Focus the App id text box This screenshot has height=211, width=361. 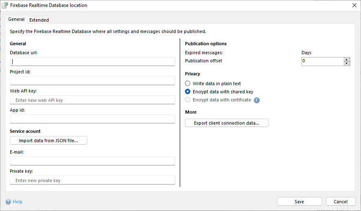tap(92, 119)
